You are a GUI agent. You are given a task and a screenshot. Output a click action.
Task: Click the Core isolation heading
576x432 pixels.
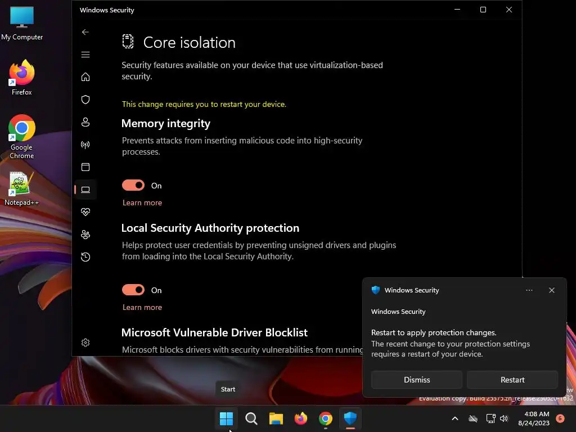pos(189,43)
